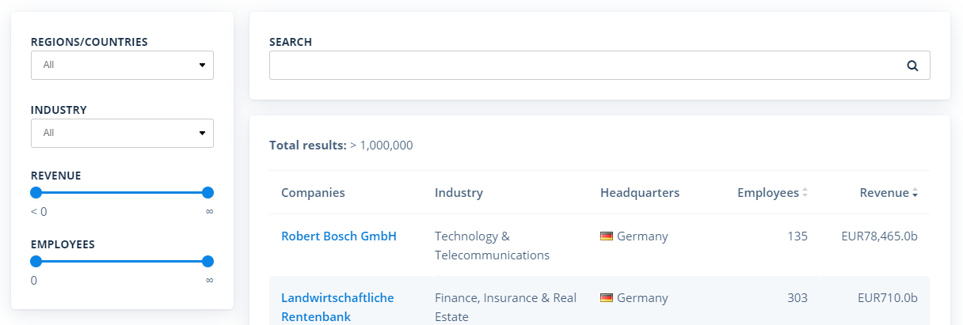The width and height of the screenshot is (963, 325).
Task: Click the Employees slider minimum handle
Action: pos(36,261)
